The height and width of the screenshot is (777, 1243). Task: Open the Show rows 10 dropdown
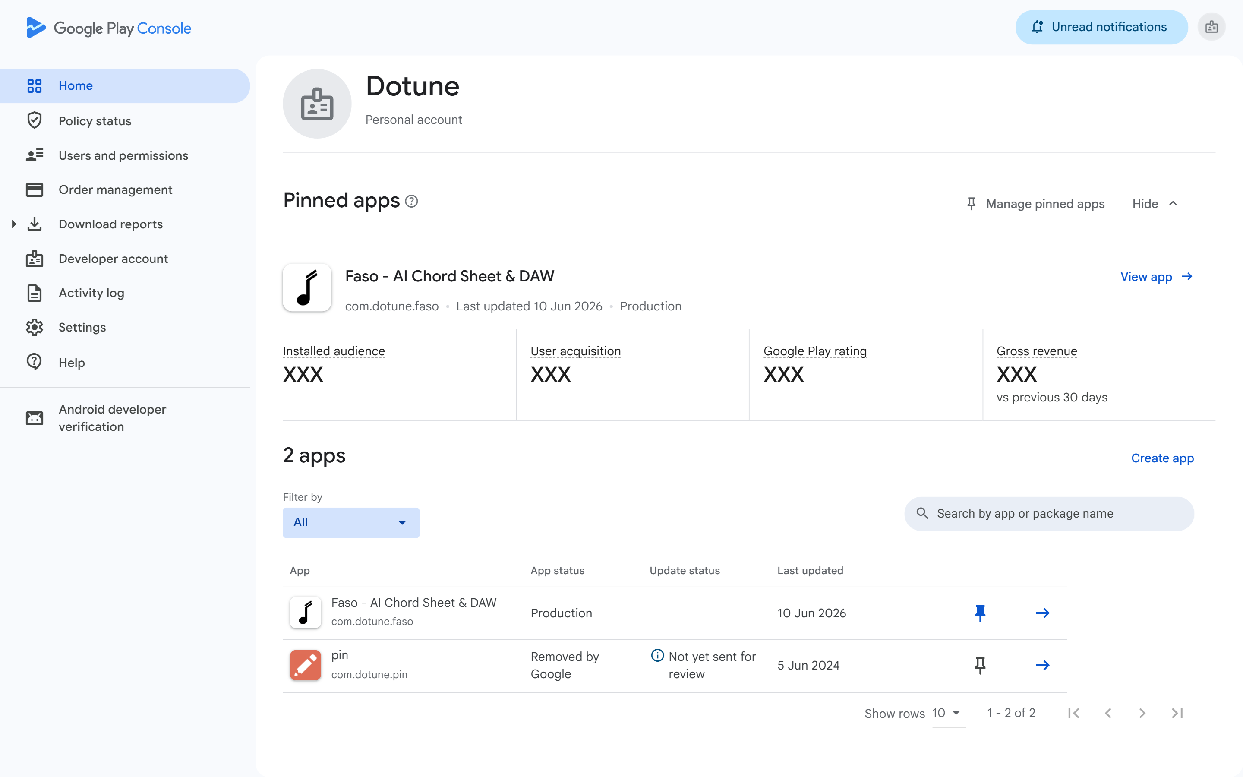click(x=948, y=713)
